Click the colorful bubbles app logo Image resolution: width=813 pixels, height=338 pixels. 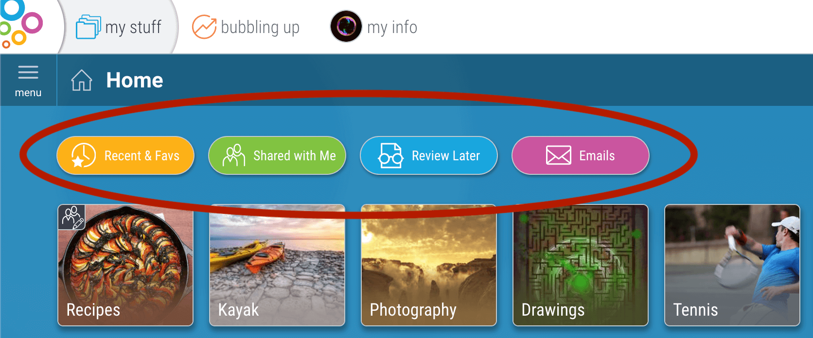[20, 23]
